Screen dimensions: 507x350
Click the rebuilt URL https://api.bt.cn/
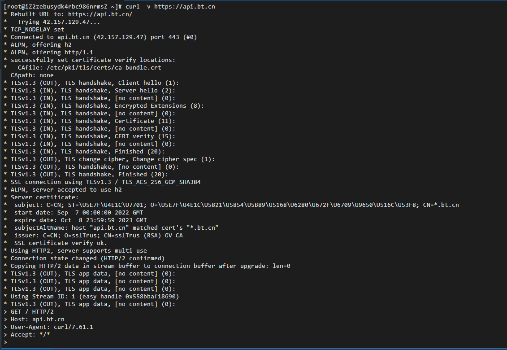point(100,14)
